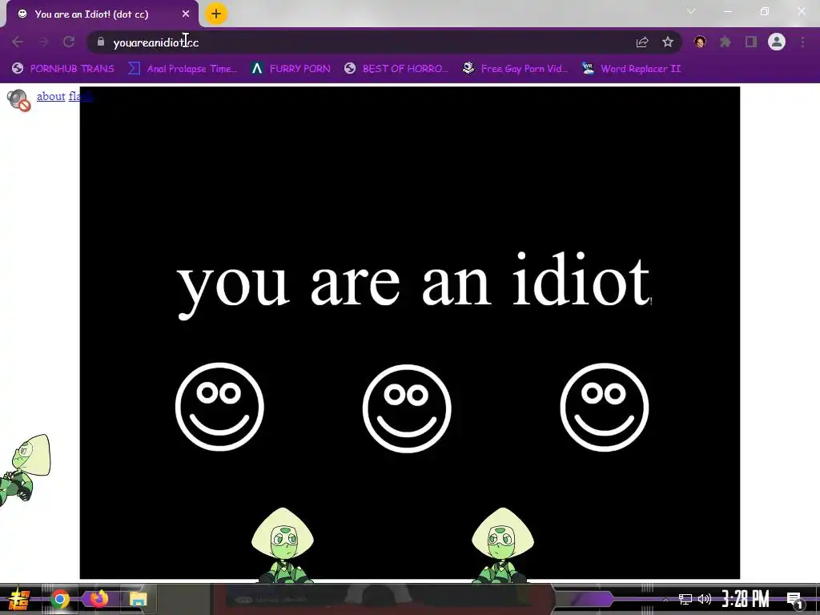Toggle the browser side panel icon
The height and width of the screenshot is (615, 820).
pyautogui.click(x=751, y=42)
